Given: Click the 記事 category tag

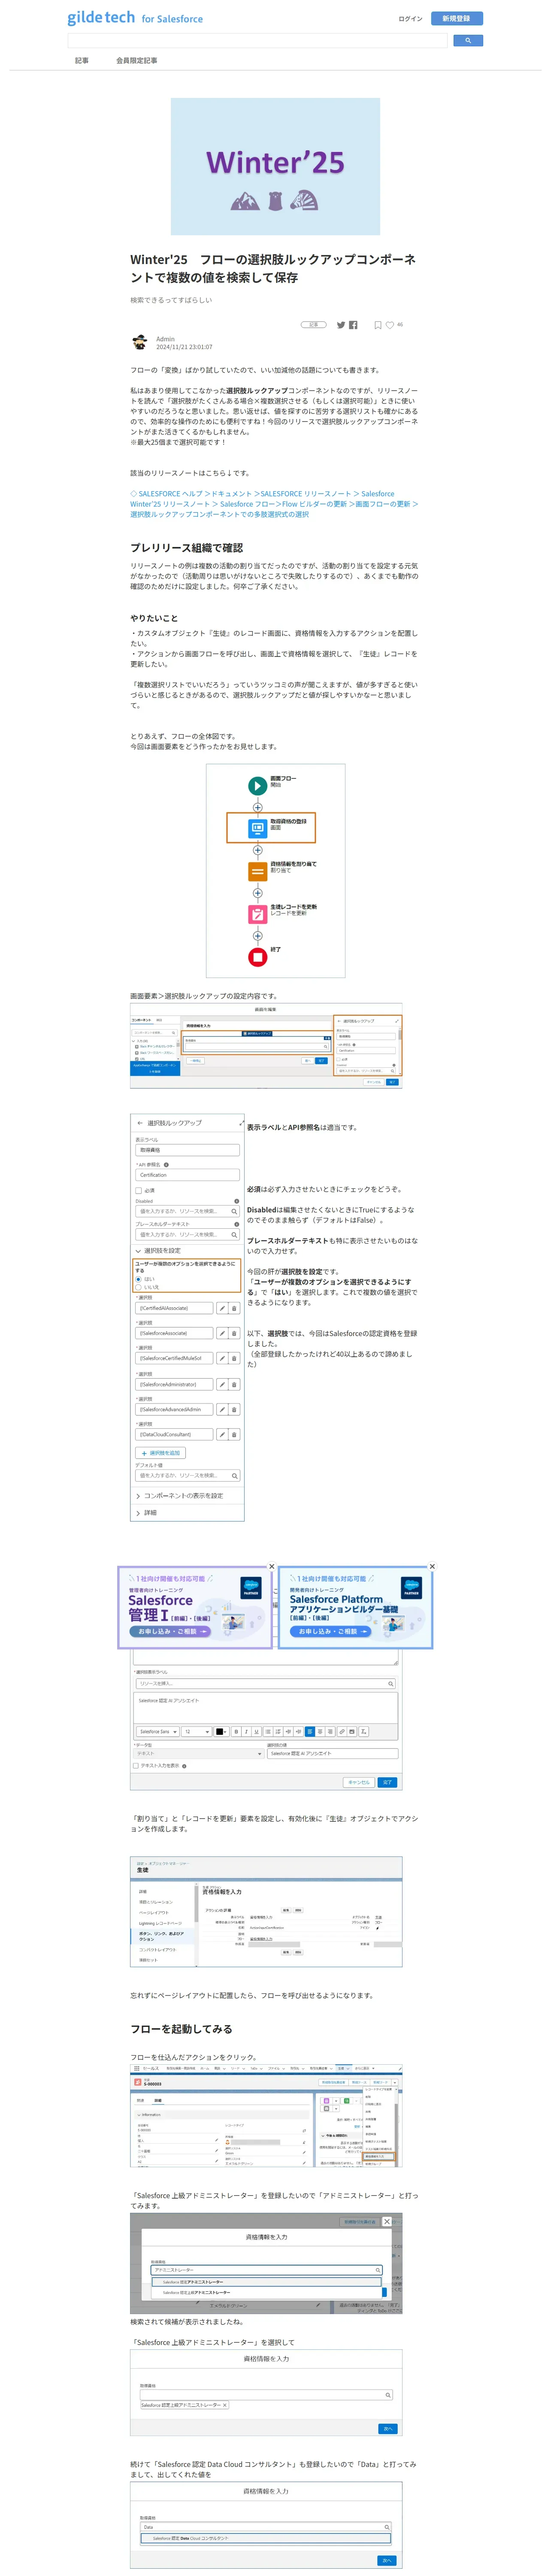Looking at the screenshot, I should pos(314,325).
